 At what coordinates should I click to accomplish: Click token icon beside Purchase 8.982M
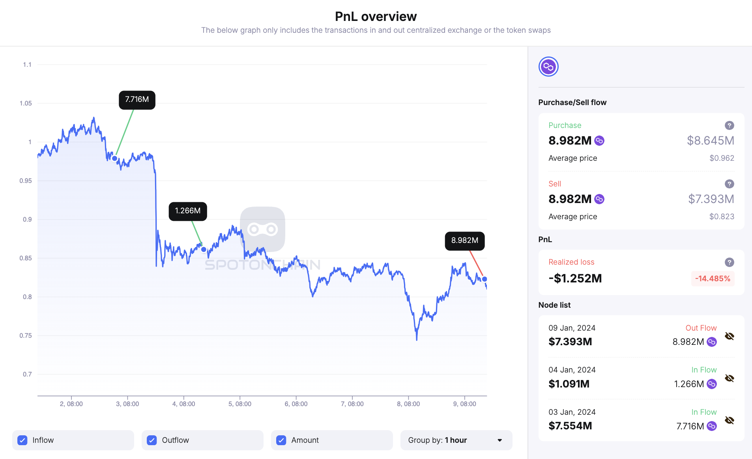tap(599, 141)
